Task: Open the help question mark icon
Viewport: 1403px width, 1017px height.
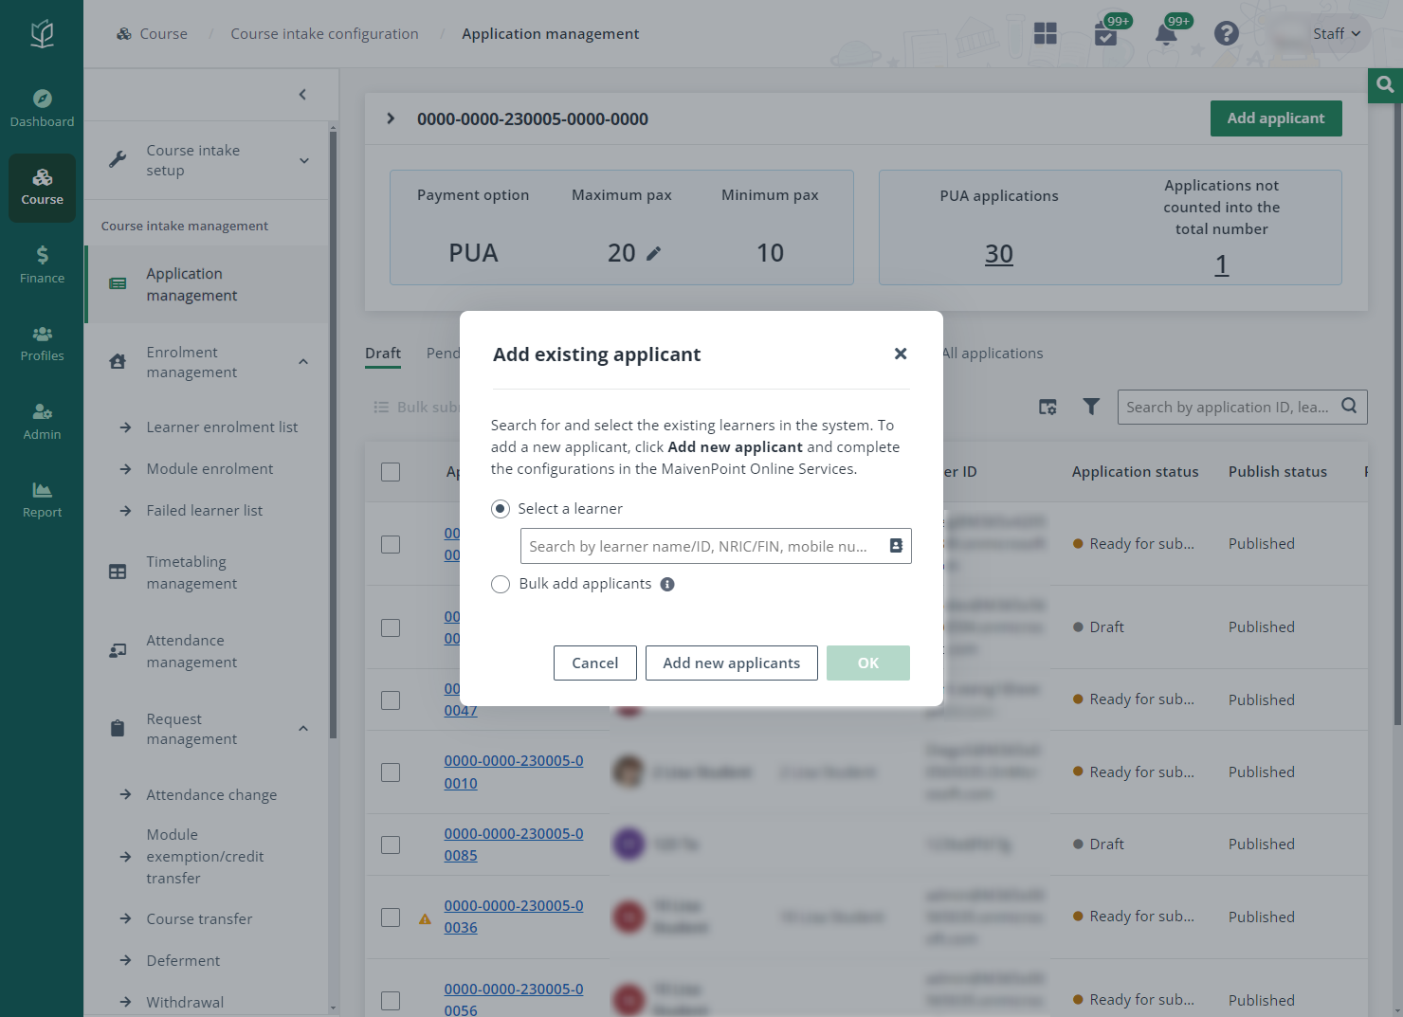Action: click(1227, 34)
